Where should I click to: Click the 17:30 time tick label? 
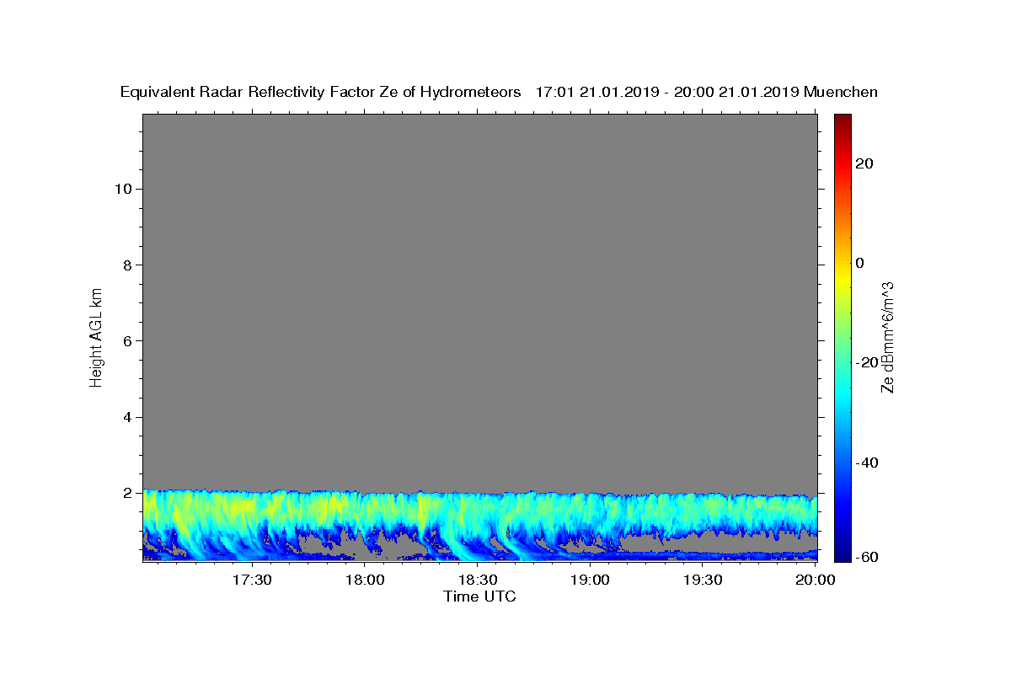tap(252, 580)
